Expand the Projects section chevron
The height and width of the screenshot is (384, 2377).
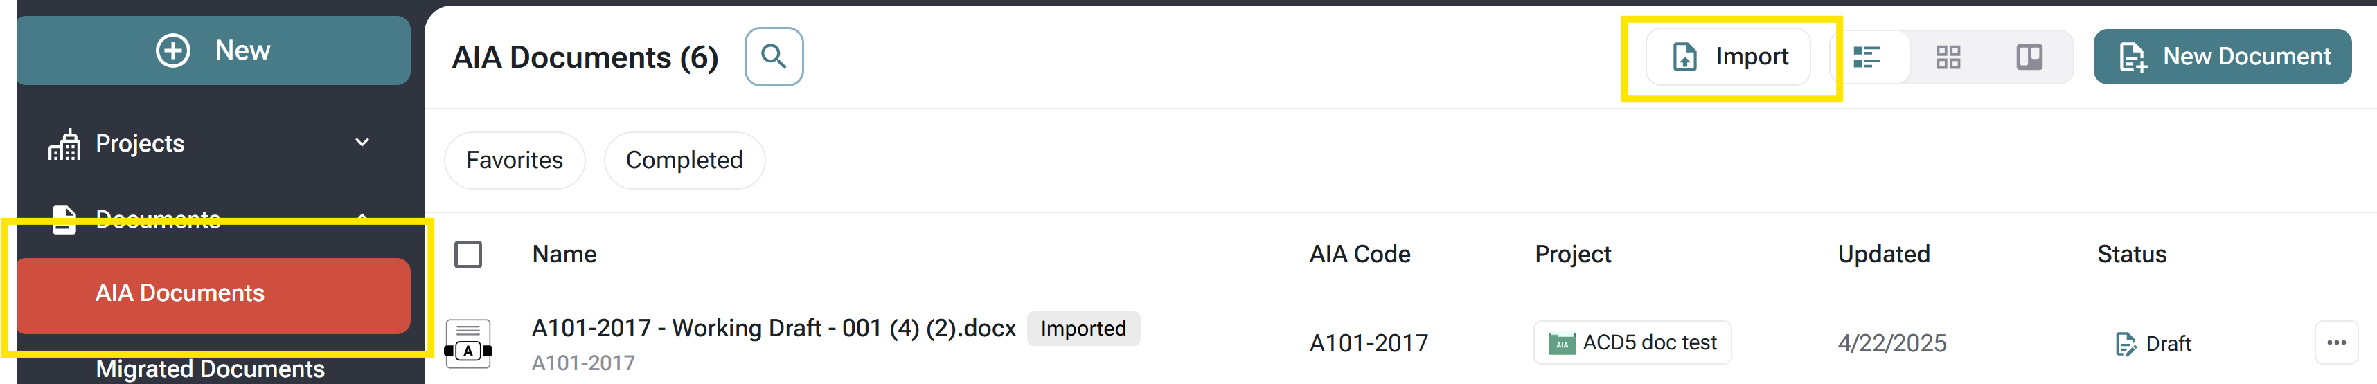[363, 143]
